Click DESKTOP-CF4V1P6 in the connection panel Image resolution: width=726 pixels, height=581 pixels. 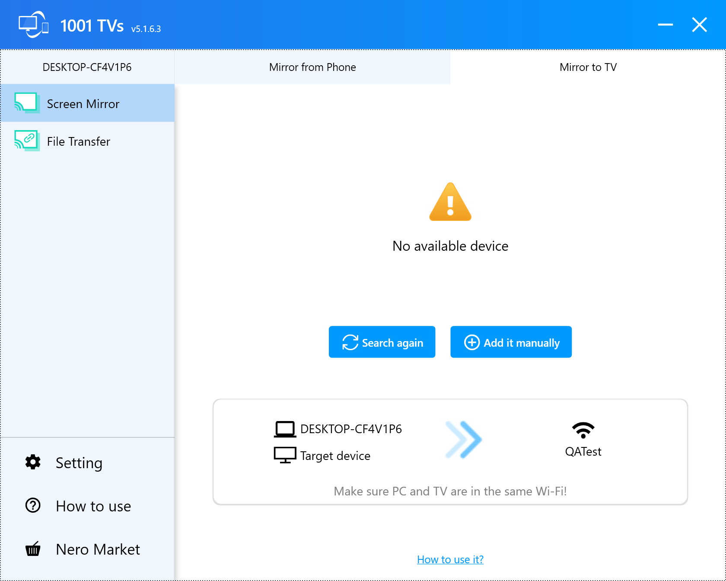pos(351,429)
